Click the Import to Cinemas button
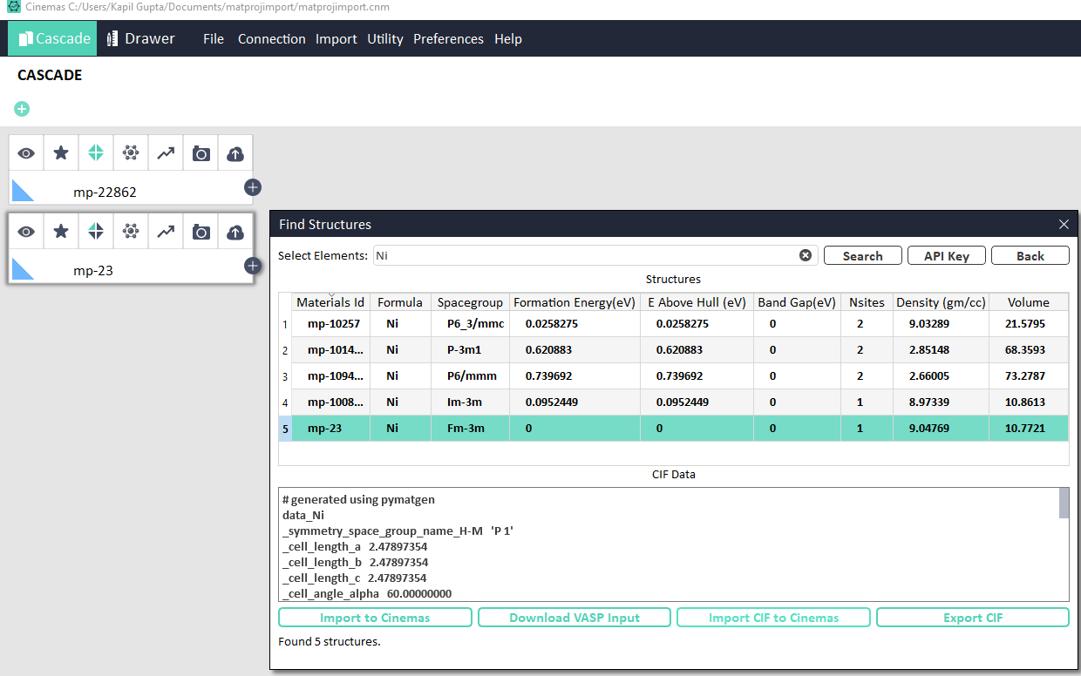This screenshot has width=1081, height=676. pos(375,618)
